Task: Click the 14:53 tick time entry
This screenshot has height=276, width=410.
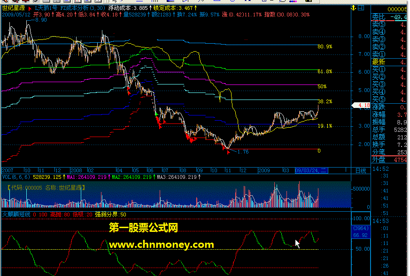Action: (380, 221)
